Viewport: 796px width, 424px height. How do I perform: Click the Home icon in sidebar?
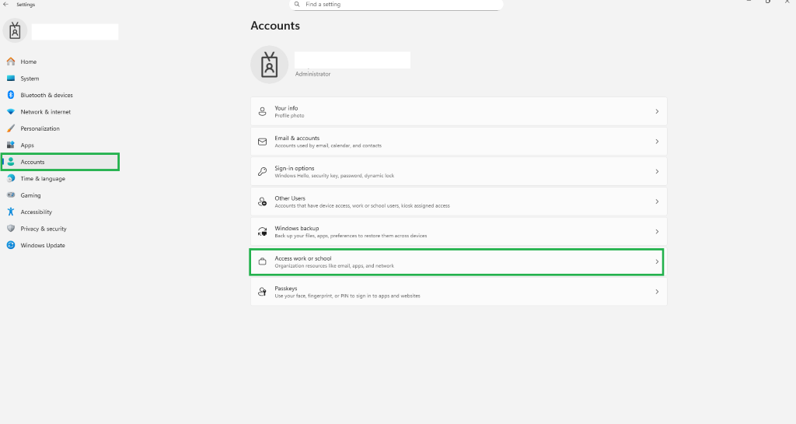11,61
